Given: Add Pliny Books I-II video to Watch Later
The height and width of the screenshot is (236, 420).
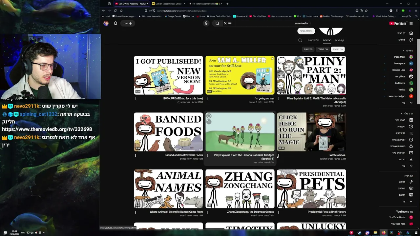Looking at the screenshot, I should (209, 116).
